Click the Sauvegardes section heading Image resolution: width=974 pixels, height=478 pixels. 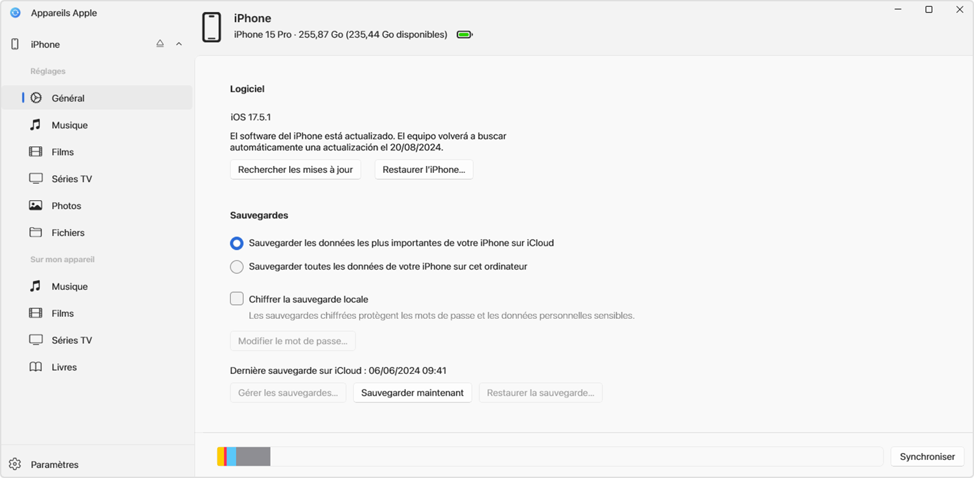pos(259,215)
